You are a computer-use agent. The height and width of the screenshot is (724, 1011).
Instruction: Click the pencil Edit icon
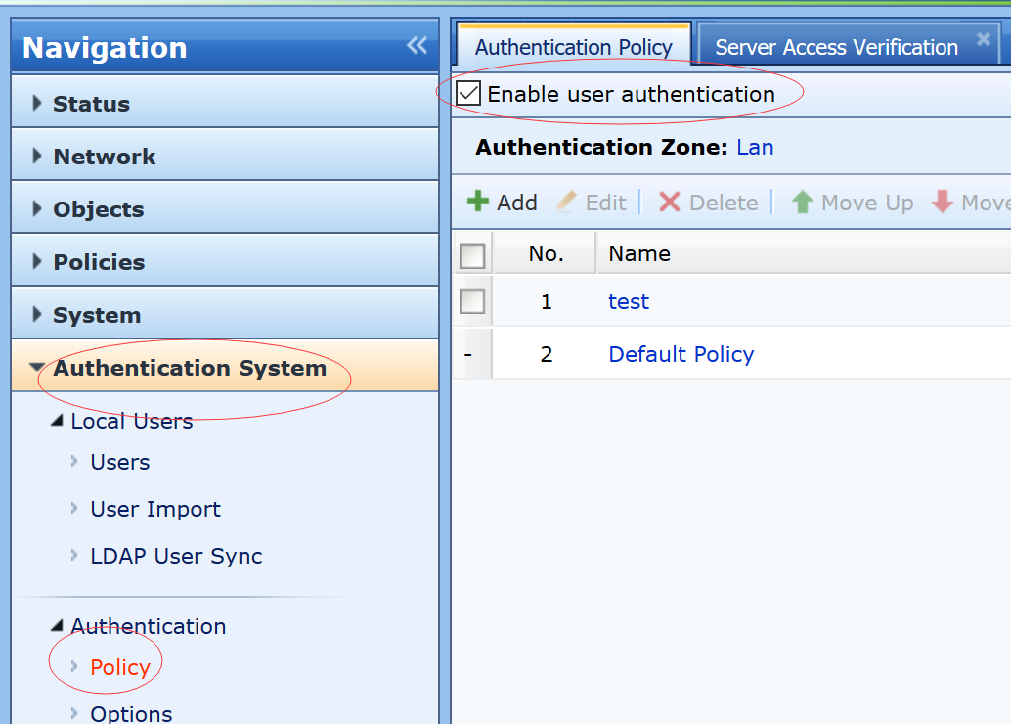(567, 203)
